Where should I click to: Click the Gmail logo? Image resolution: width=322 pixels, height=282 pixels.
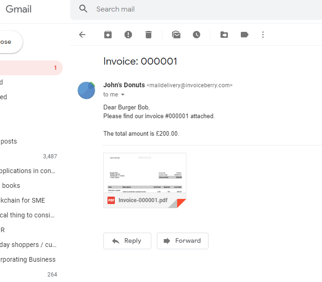(x=18, y=9)
